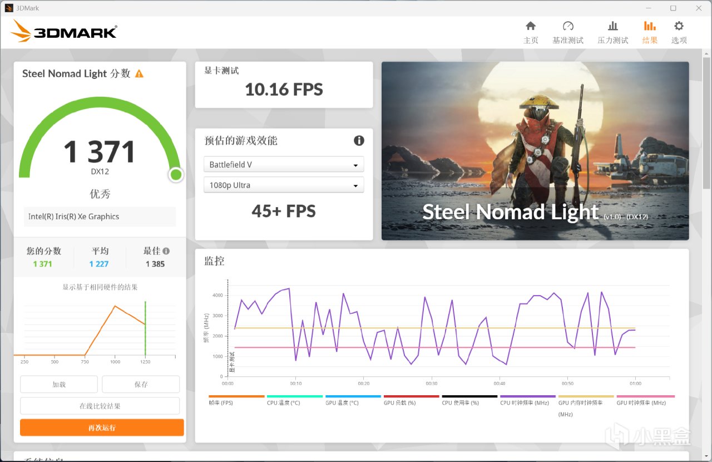Click the green dot at gauge end

[x=176, y=175]
